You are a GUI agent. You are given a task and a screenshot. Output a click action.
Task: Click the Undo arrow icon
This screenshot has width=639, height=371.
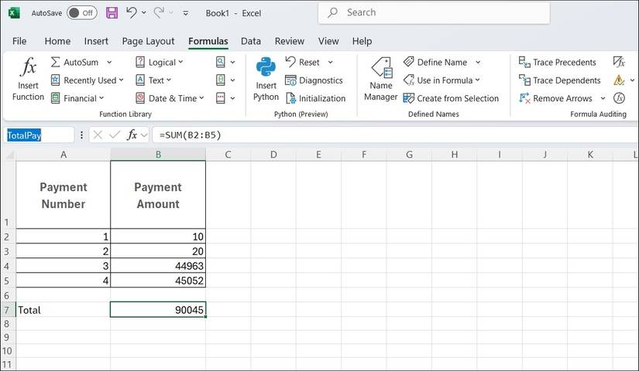coord(131,13)
